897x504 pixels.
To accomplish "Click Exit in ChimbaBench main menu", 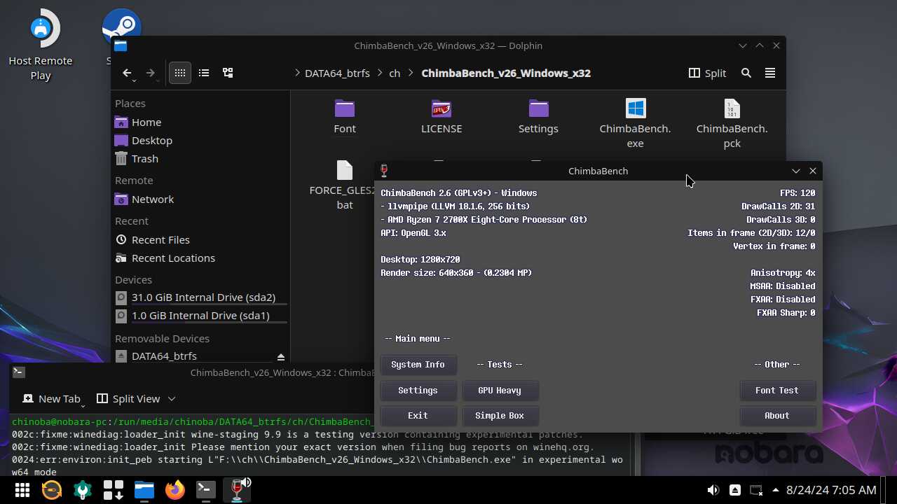I will click(x=418, y=416).
